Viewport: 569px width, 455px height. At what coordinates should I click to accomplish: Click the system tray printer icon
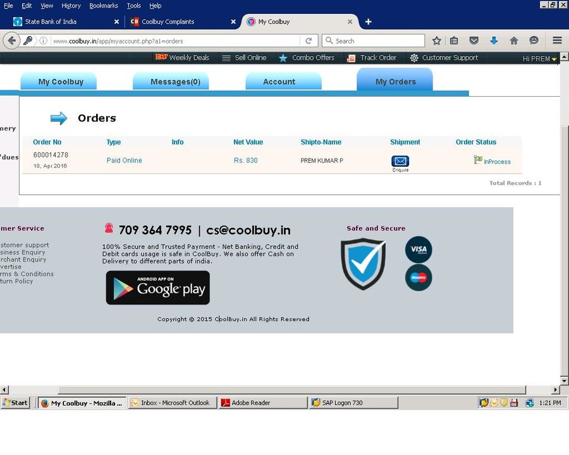pos(514,403)
